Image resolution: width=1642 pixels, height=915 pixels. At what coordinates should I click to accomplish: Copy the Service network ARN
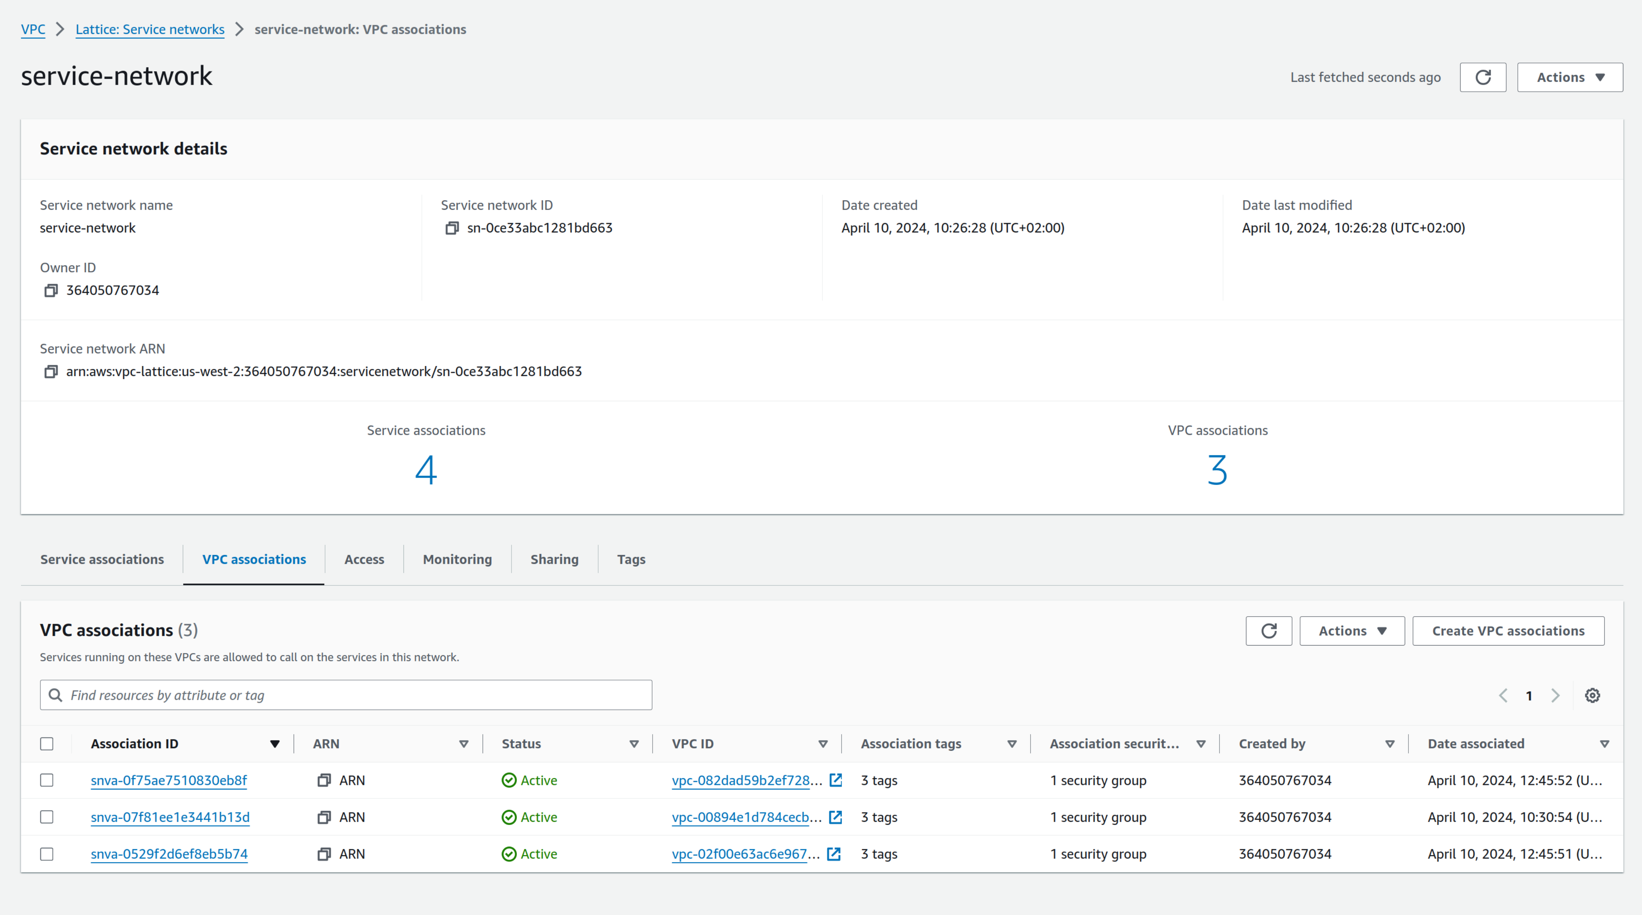51,371
